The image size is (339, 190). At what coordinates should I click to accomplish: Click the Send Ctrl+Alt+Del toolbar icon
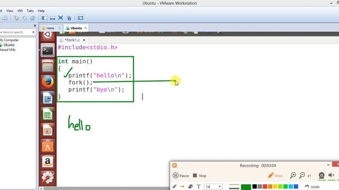(x=5, y=18)
